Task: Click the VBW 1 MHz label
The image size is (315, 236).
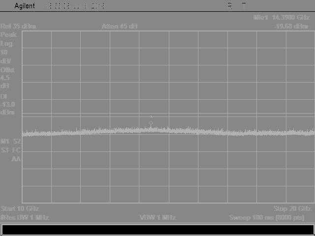Action: point(157,217)
